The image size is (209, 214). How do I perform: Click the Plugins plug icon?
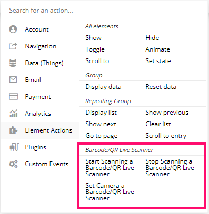pyautogui.click(x=14, y=147)
